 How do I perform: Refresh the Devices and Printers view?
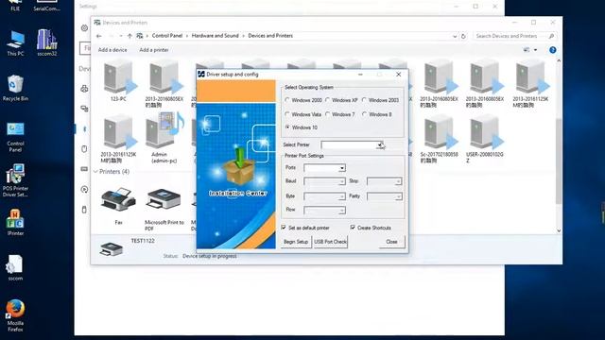pyautogui.click(x=463, y=36)
